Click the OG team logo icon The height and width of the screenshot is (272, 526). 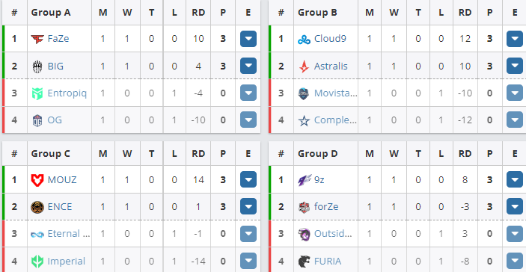tap(37, 120)
